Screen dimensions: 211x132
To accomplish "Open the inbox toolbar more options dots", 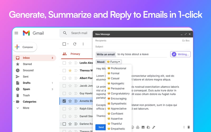I will 83,44.
